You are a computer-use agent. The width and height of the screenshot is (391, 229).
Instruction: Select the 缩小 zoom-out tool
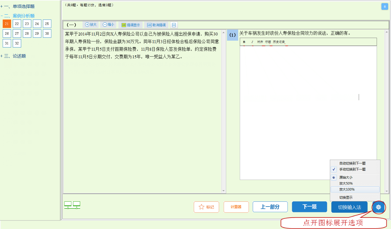coord(108,24)
